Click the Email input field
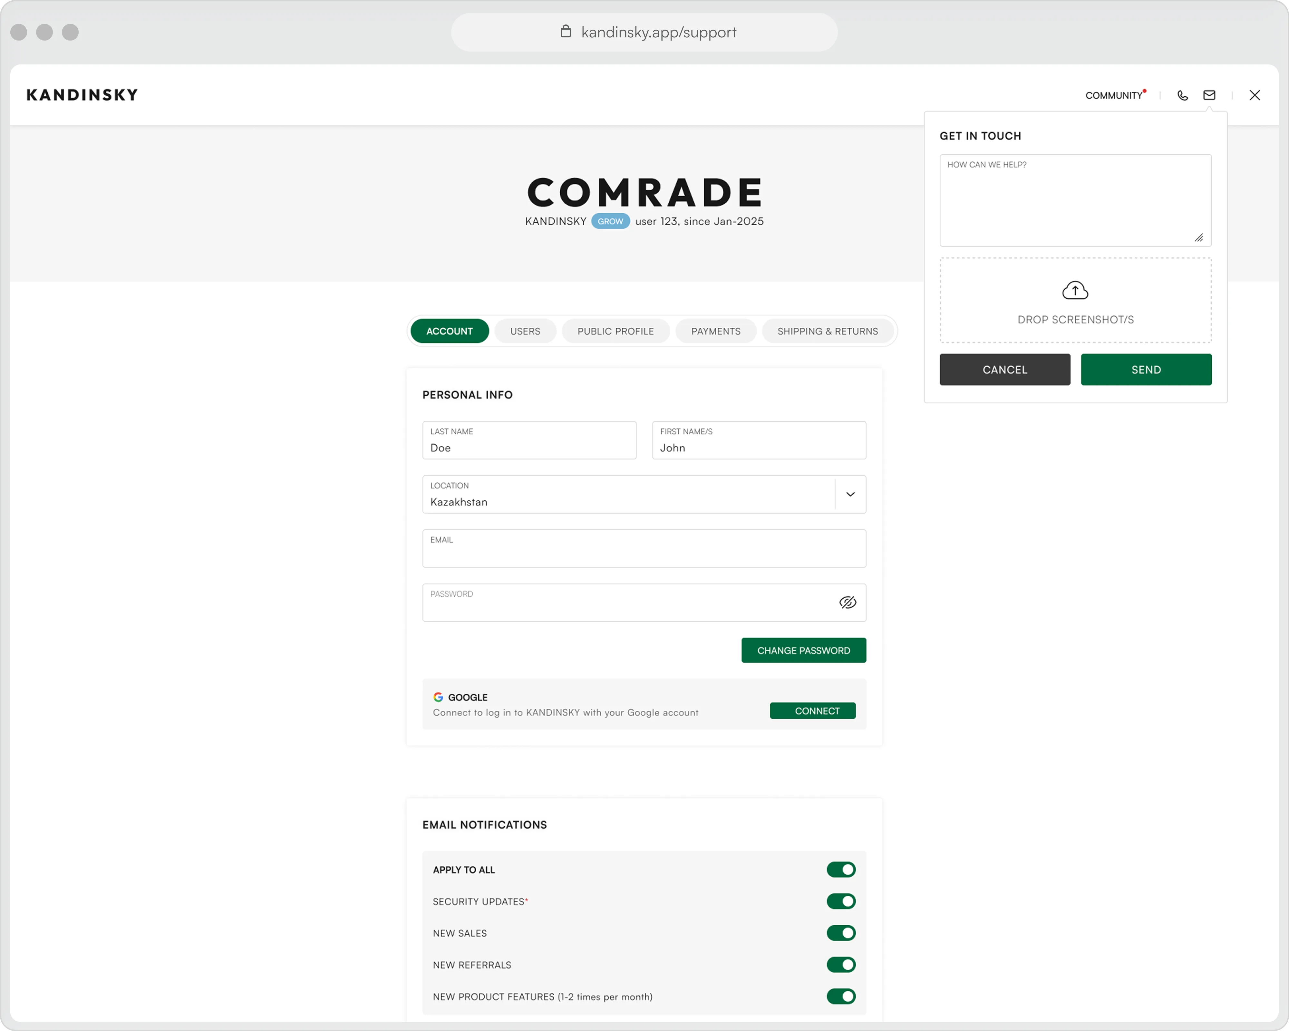 pyautogui.click(x=644, y=548)
